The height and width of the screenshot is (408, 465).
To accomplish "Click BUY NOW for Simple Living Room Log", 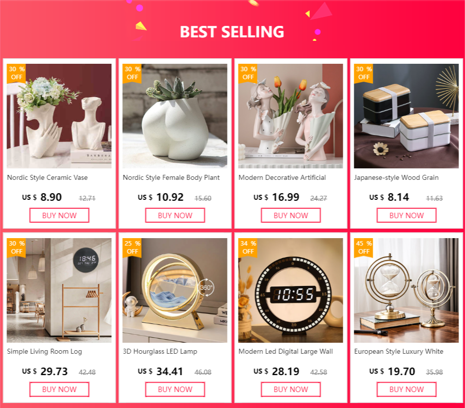I will [59, 390].
